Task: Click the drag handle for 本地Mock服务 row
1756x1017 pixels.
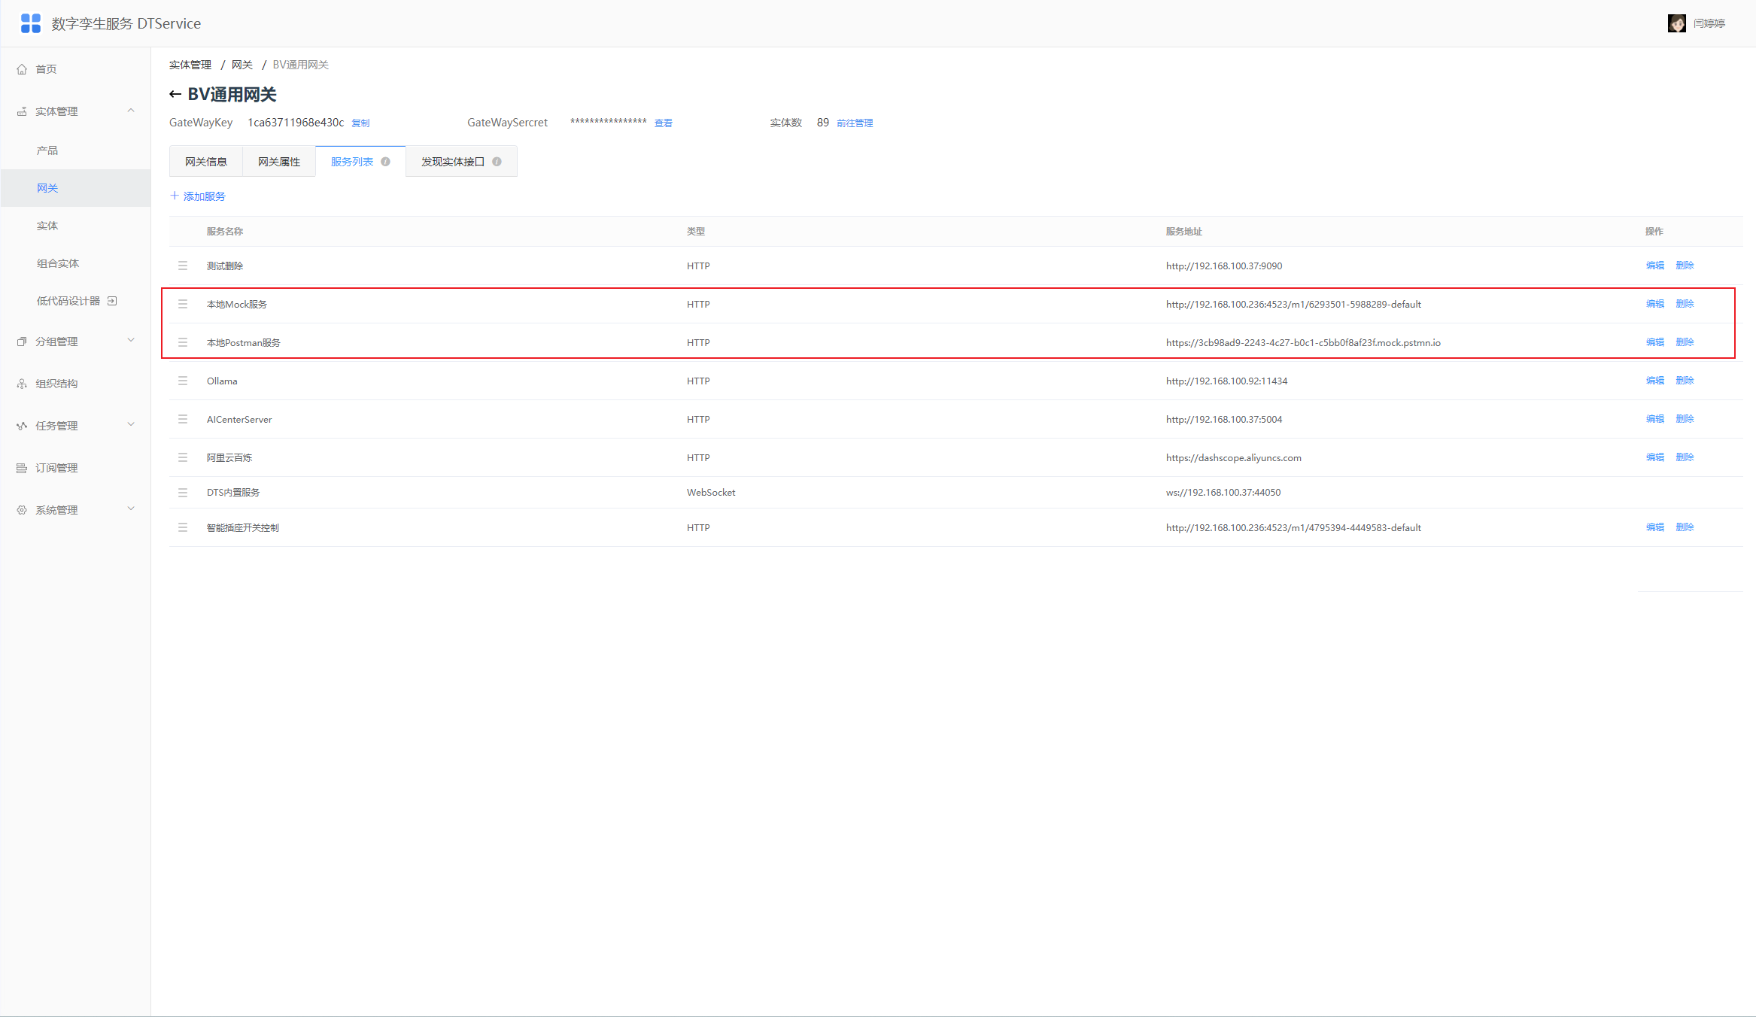Action: [x=183, y=304]
